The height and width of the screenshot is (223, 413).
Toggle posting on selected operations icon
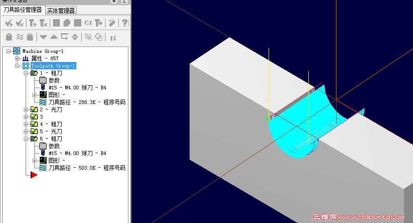click(30, 37)
